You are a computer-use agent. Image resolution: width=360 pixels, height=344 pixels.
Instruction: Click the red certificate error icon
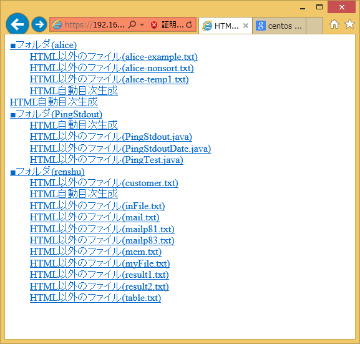154,25
